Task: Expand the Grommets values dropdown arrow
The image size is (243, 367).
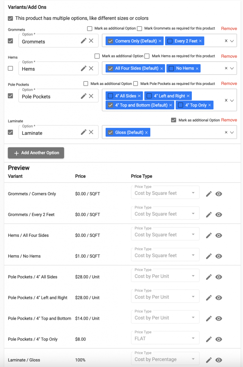Action: point(232,41)
